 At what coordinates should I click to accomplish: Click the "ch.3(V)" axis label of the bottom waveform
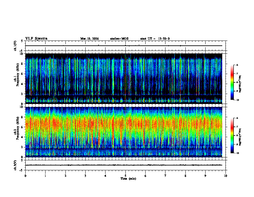pyautogui.click(x=15, y=165)
